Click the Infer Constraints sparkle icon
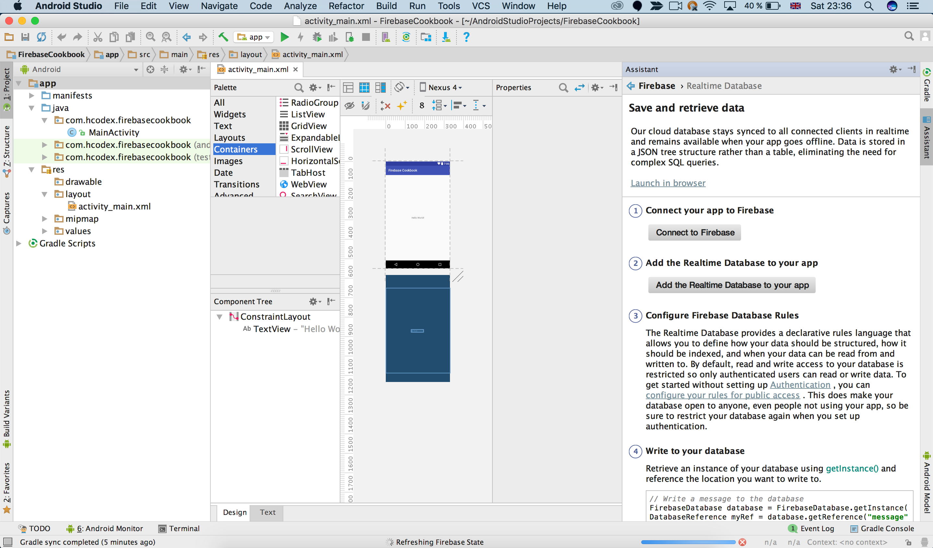Image resolution: width=933 pixels, height=548 pixels. pyautogui.click(x=402, y=106)
